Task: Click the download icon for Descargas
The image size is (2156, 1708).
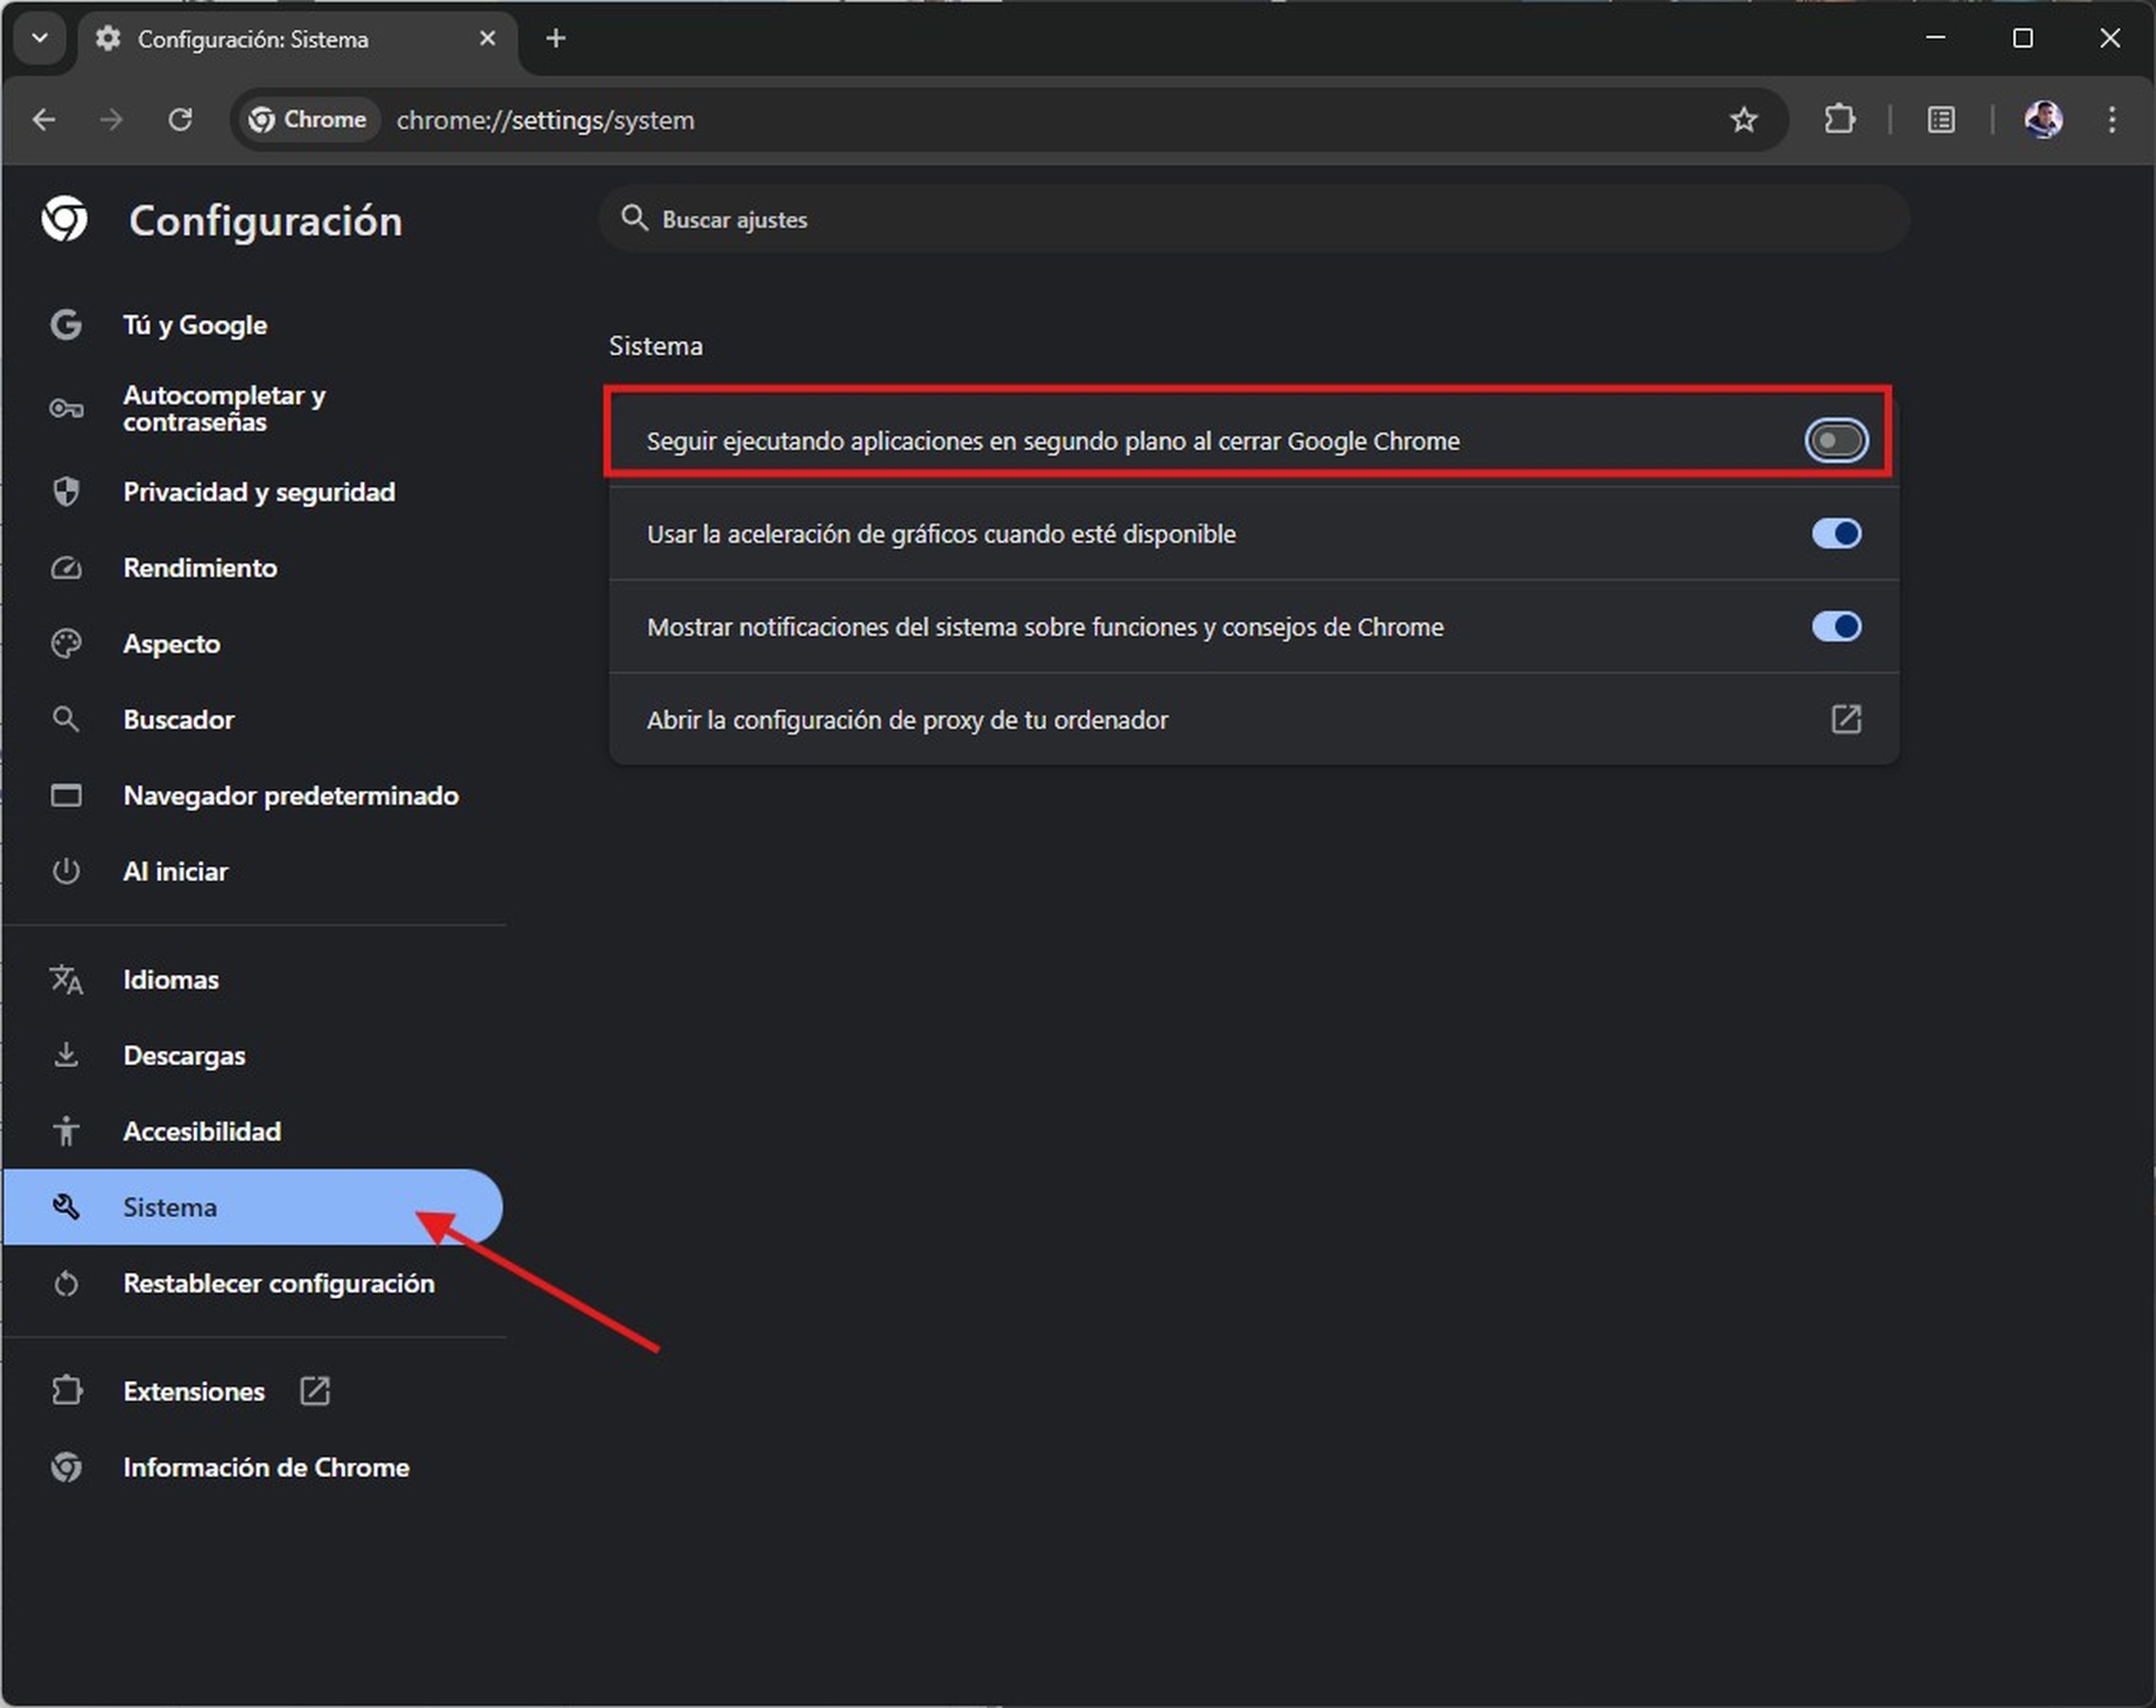Action: pyautogui.click(x=66, y=1055)
